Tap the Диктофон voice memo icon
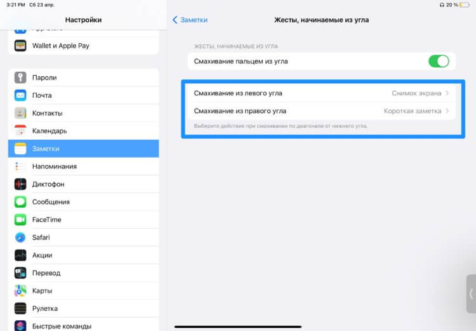The height and width of the screenshot is (331, 476). coord(20,184)
